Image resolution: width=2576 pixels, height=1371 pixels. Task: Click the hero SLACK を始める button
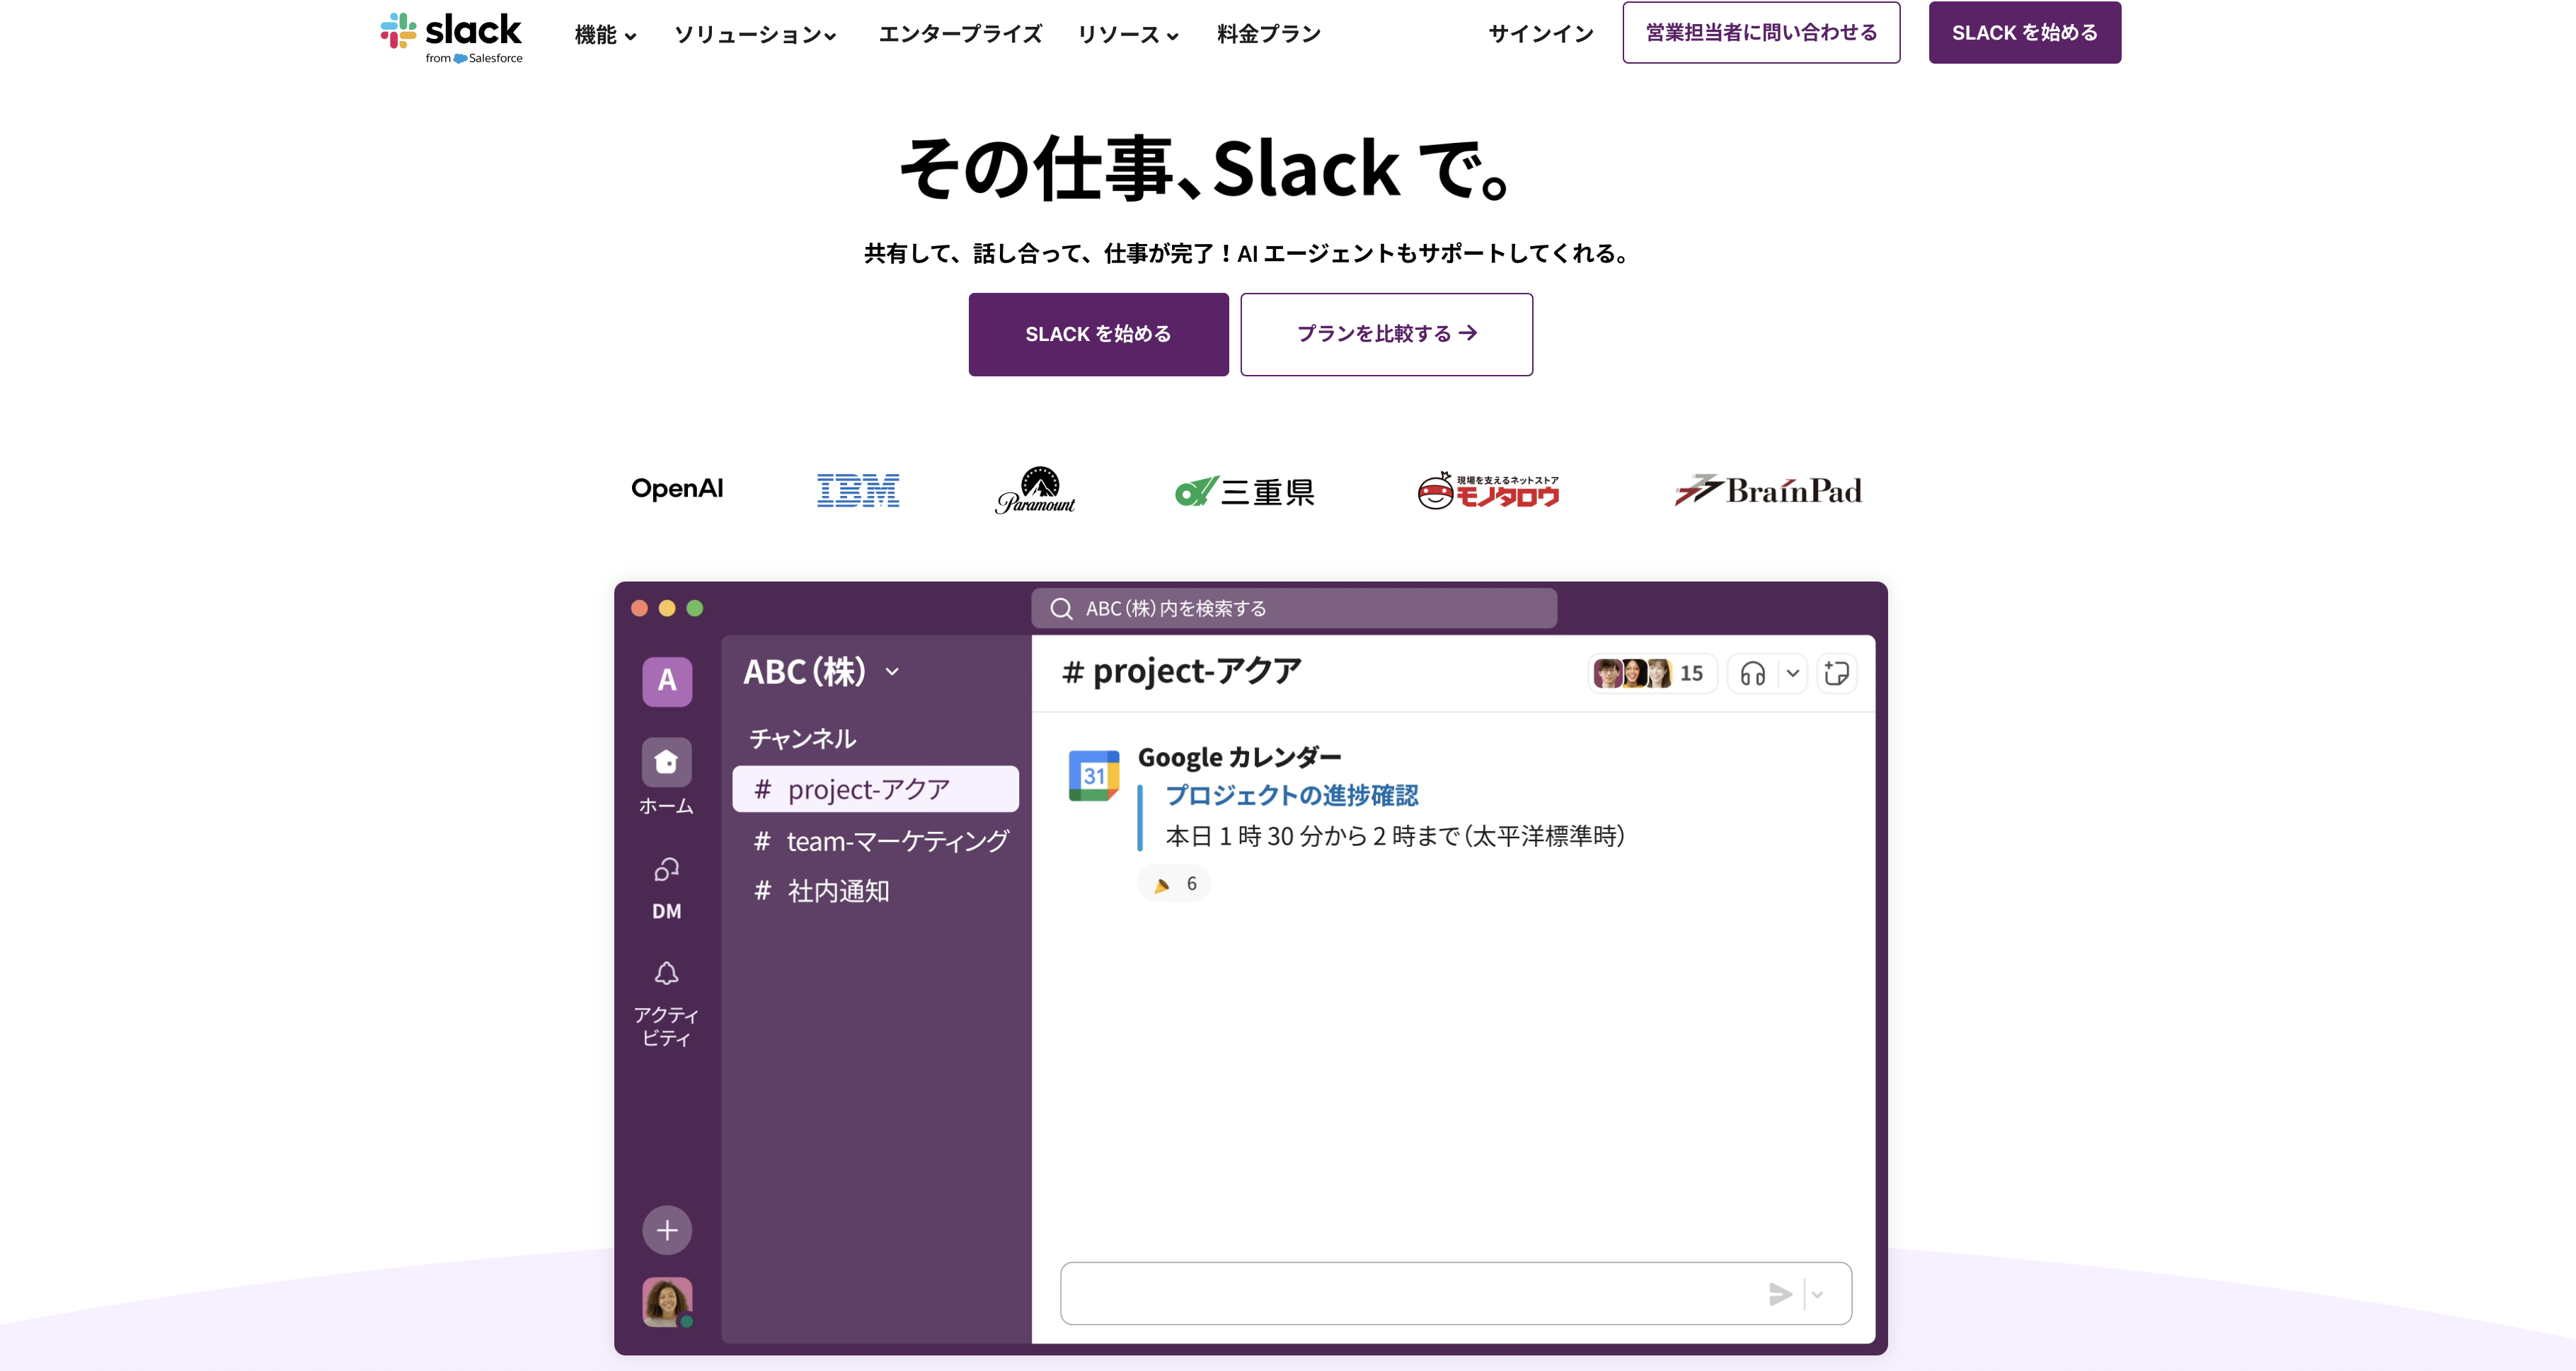point(1098,334)
